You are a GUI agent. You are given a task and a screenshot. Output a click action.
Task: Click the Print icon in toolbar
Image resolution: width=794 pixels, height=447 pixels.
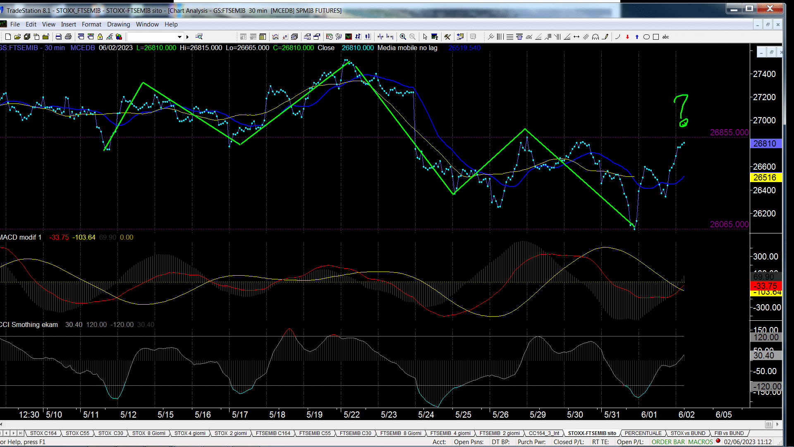click(68, 37)
